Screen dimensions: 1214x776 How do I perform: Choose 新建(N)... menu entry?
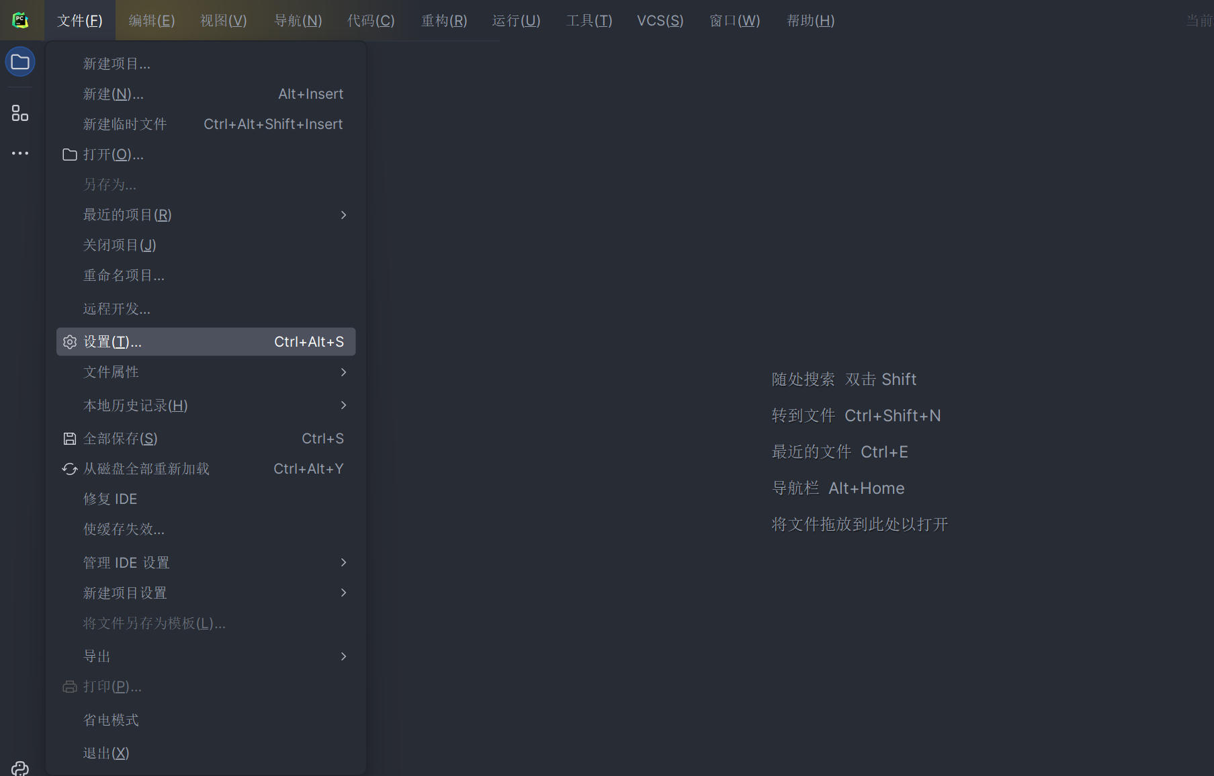(206, 94)
